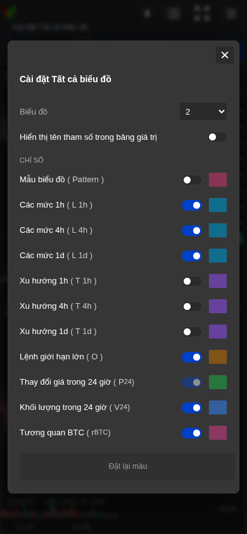Enable Xu hướng 1h trend toggle
This screenshot has height=534, width=247.
click(x=192, y=281)
